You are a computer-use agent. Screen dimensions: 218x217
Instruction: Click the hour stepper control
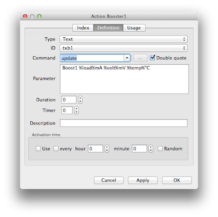tap(107, 148)
